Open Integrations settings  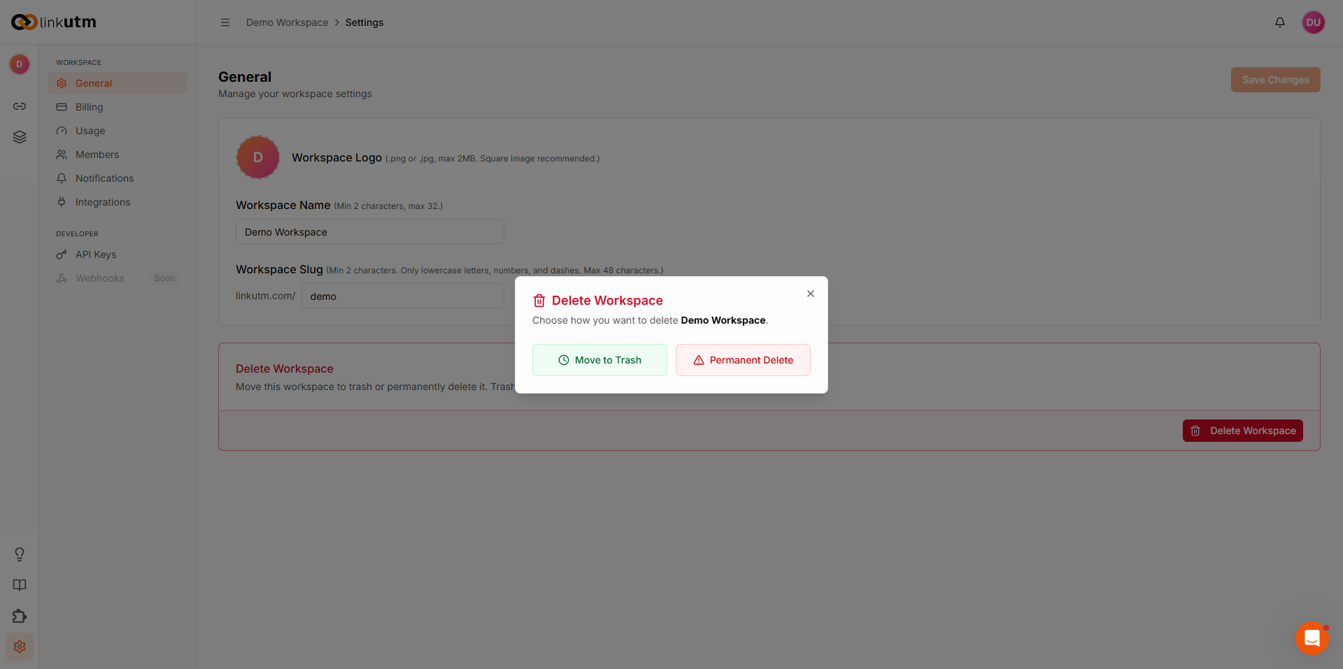point(118,202)
